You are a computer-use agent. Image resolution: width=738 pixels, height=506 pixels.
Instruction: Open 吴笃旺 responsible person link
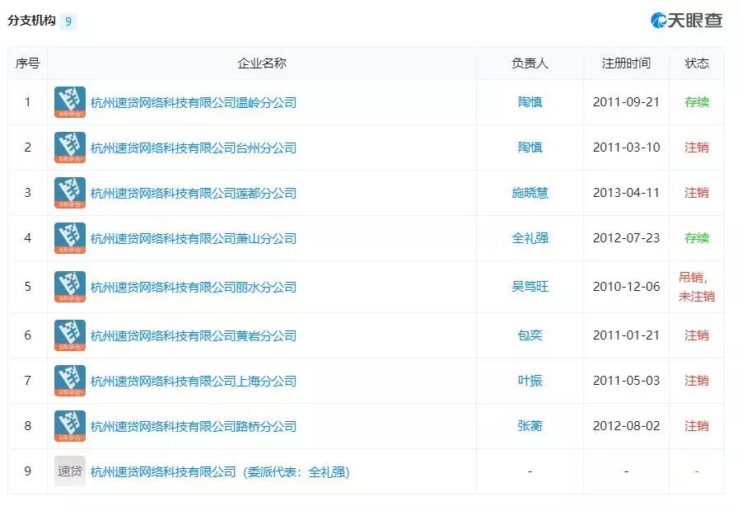530,287
